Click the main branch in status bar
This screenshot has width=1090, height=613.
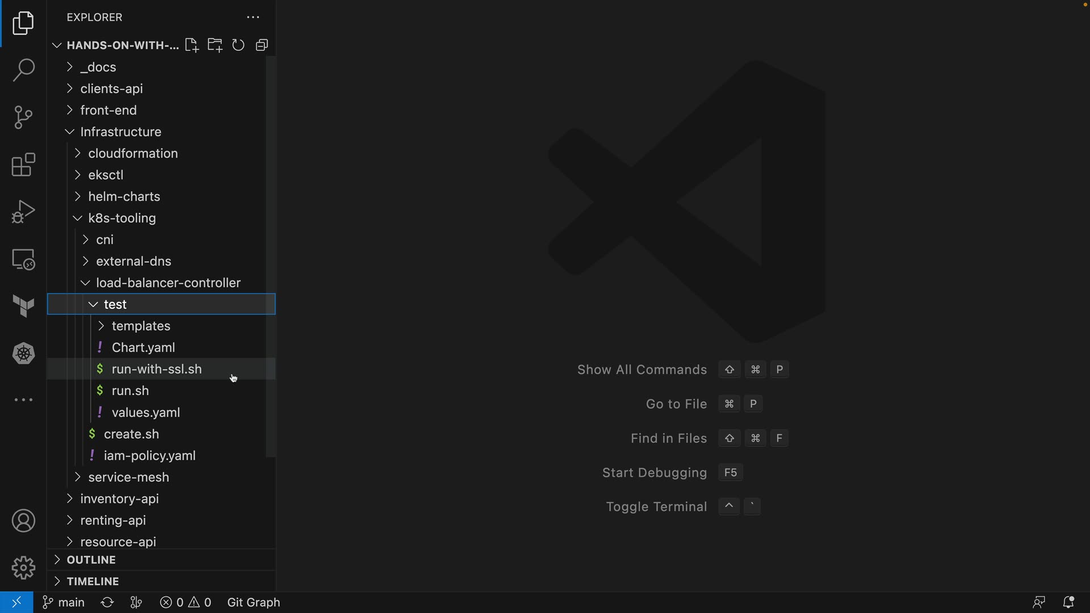[64, 602]
